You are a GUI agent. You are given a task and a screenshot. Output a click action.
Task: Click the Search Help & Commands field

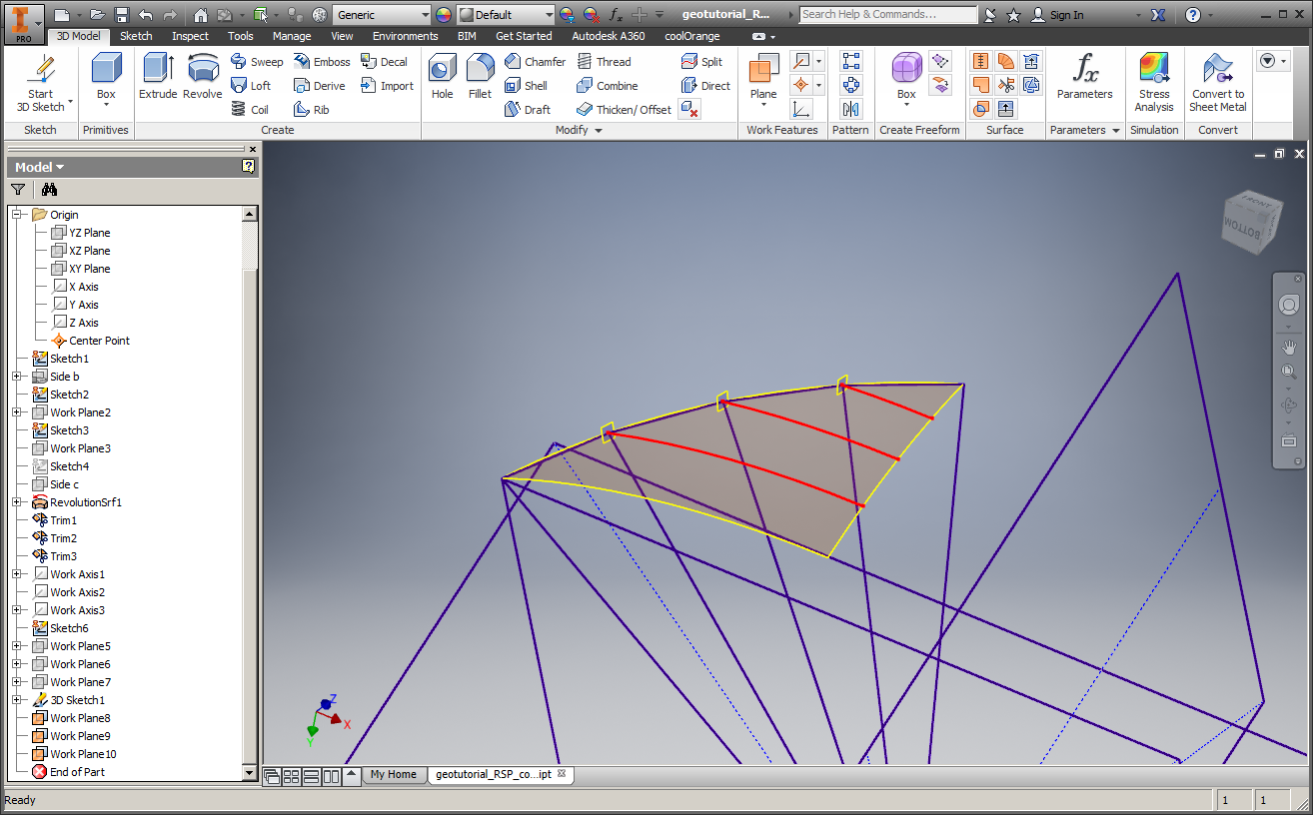click(887, 14)
